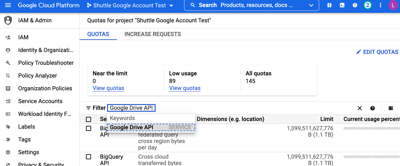Click the gift icon in top bar
Viewport: 400px width, 166px height.
click(x=329, y=5)
